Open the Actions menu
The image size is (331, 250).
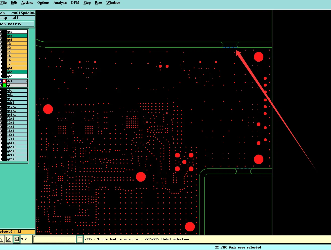click(27, 3)
